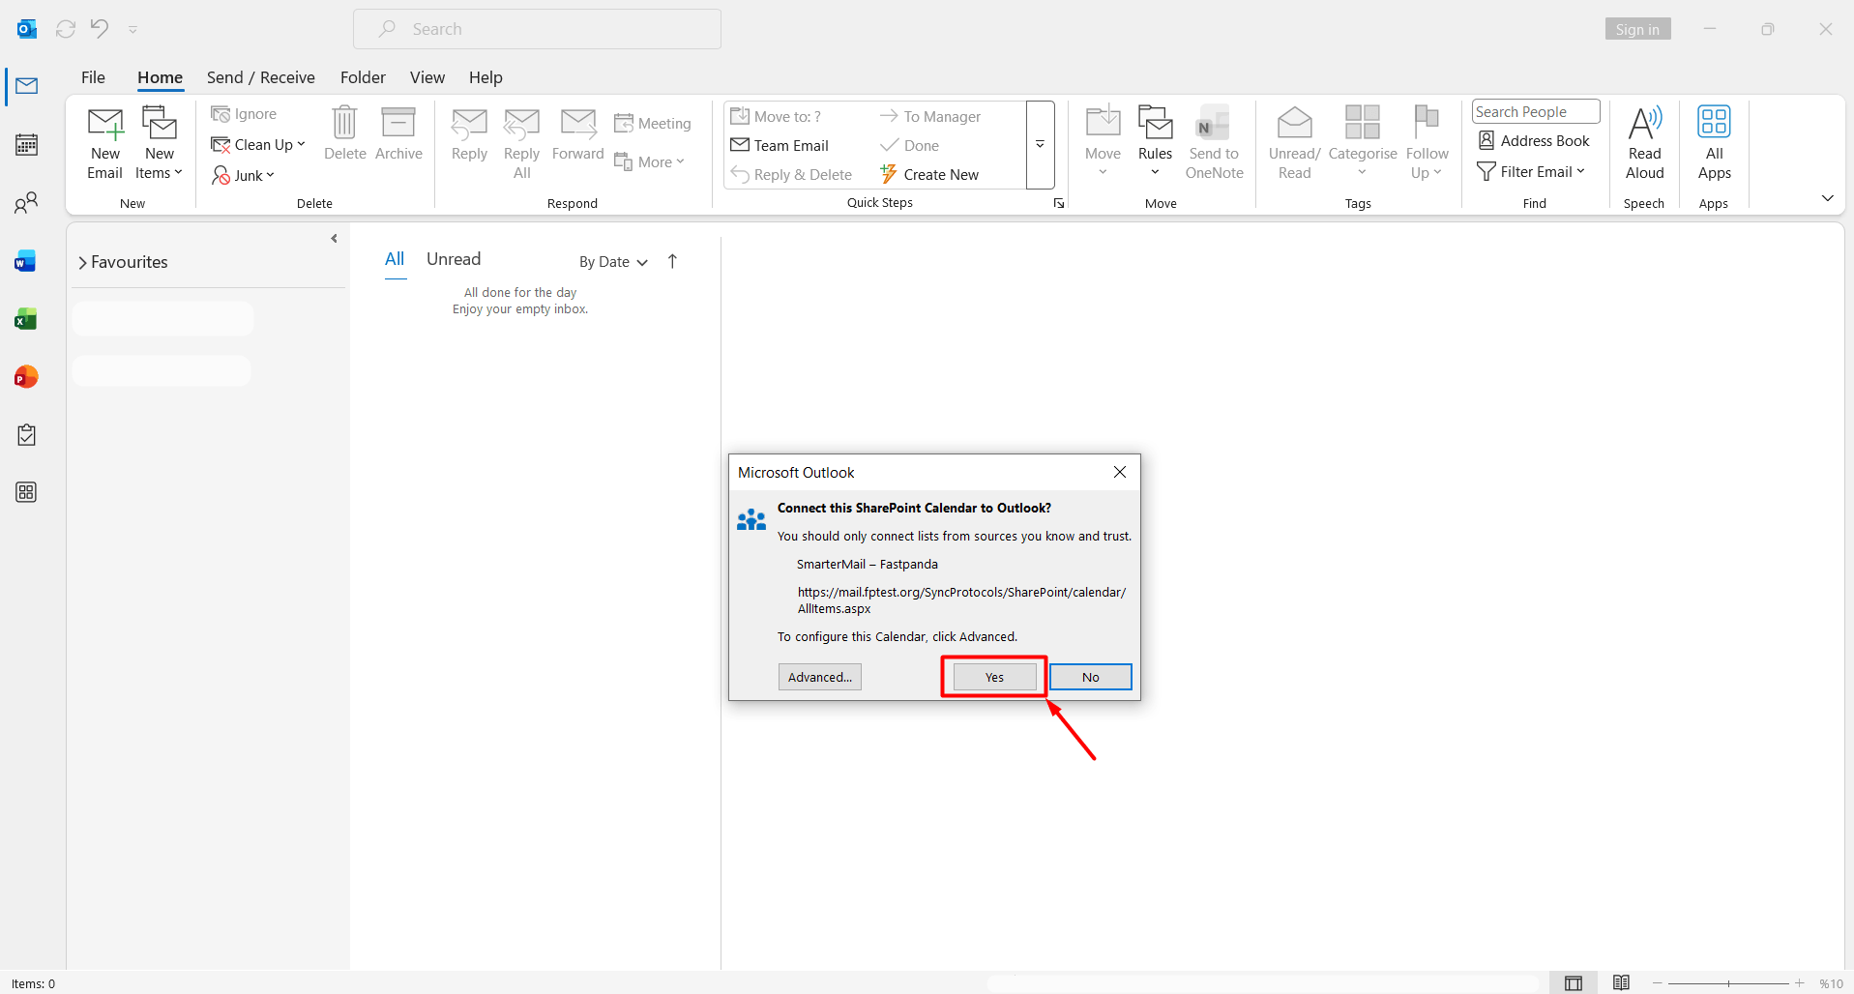Collapse the folder pane arrow
The width and height of the screenshot is (1854, 994).
[x=335, y=239]
